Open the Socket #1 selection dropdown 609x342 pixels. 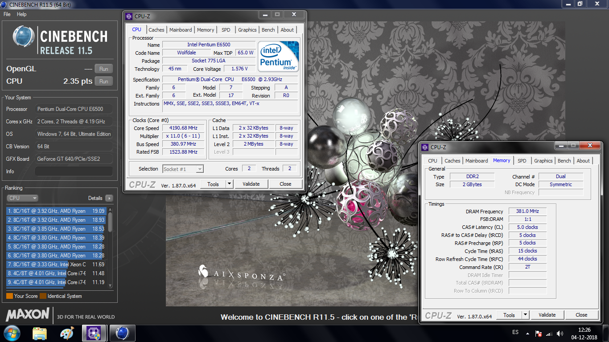[183, 169]
